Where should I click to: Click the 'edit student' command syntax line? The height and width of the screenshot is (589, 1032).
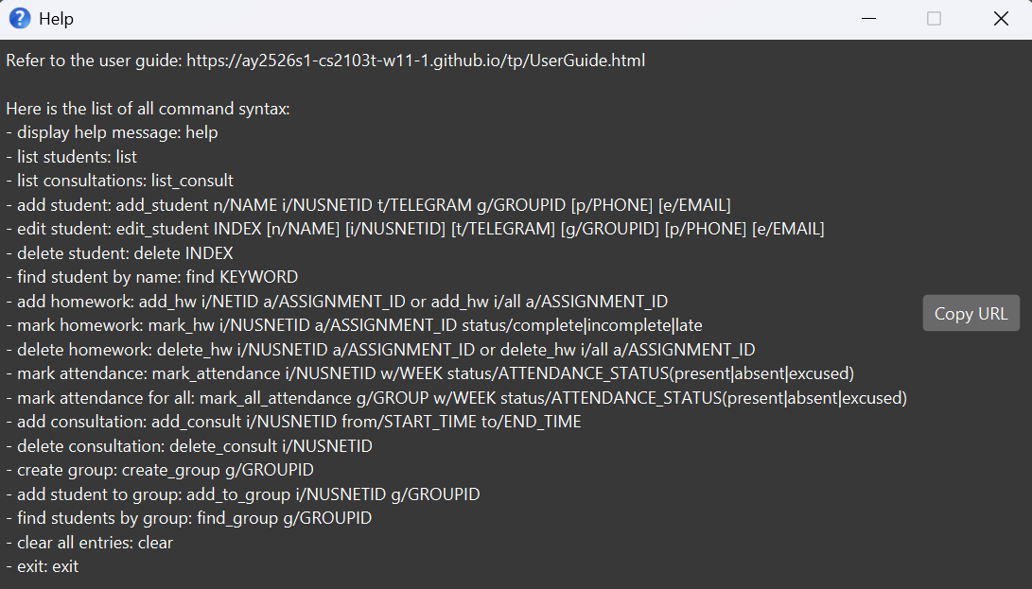[x=414, y=229]
